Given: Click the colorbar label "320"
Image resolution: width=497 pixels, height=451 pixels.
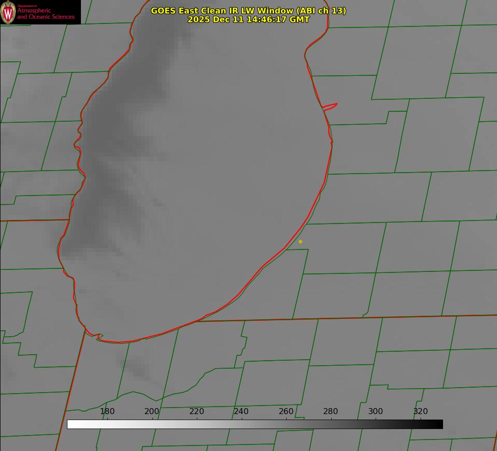Looking at the screenshot, I should [x=421, y=412].
